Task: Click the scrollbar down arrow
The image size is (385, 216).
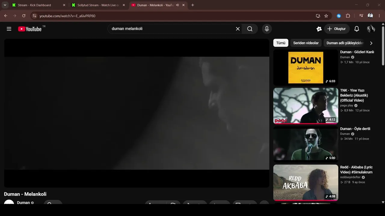Action: tap(383, 202)
